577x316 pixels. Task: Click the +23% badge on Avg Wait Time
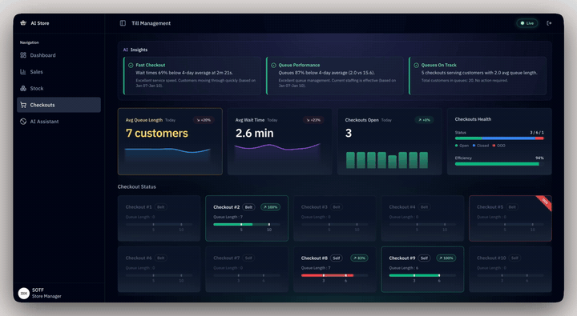click(313, 120)
